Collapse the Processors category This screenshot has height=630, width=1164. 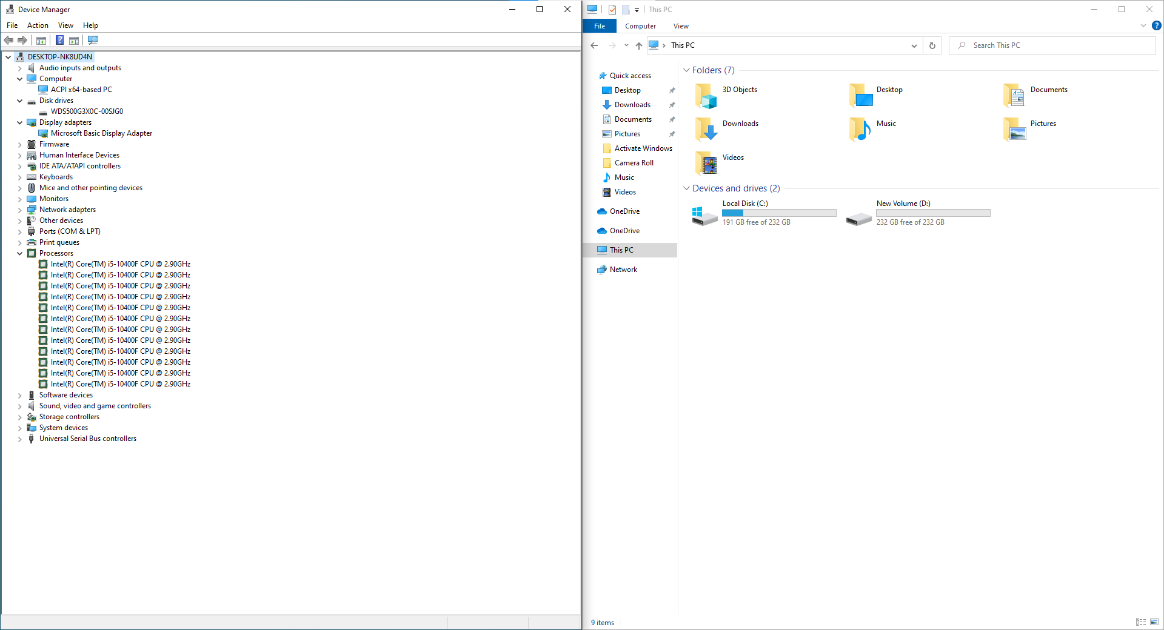coord(19,254)
